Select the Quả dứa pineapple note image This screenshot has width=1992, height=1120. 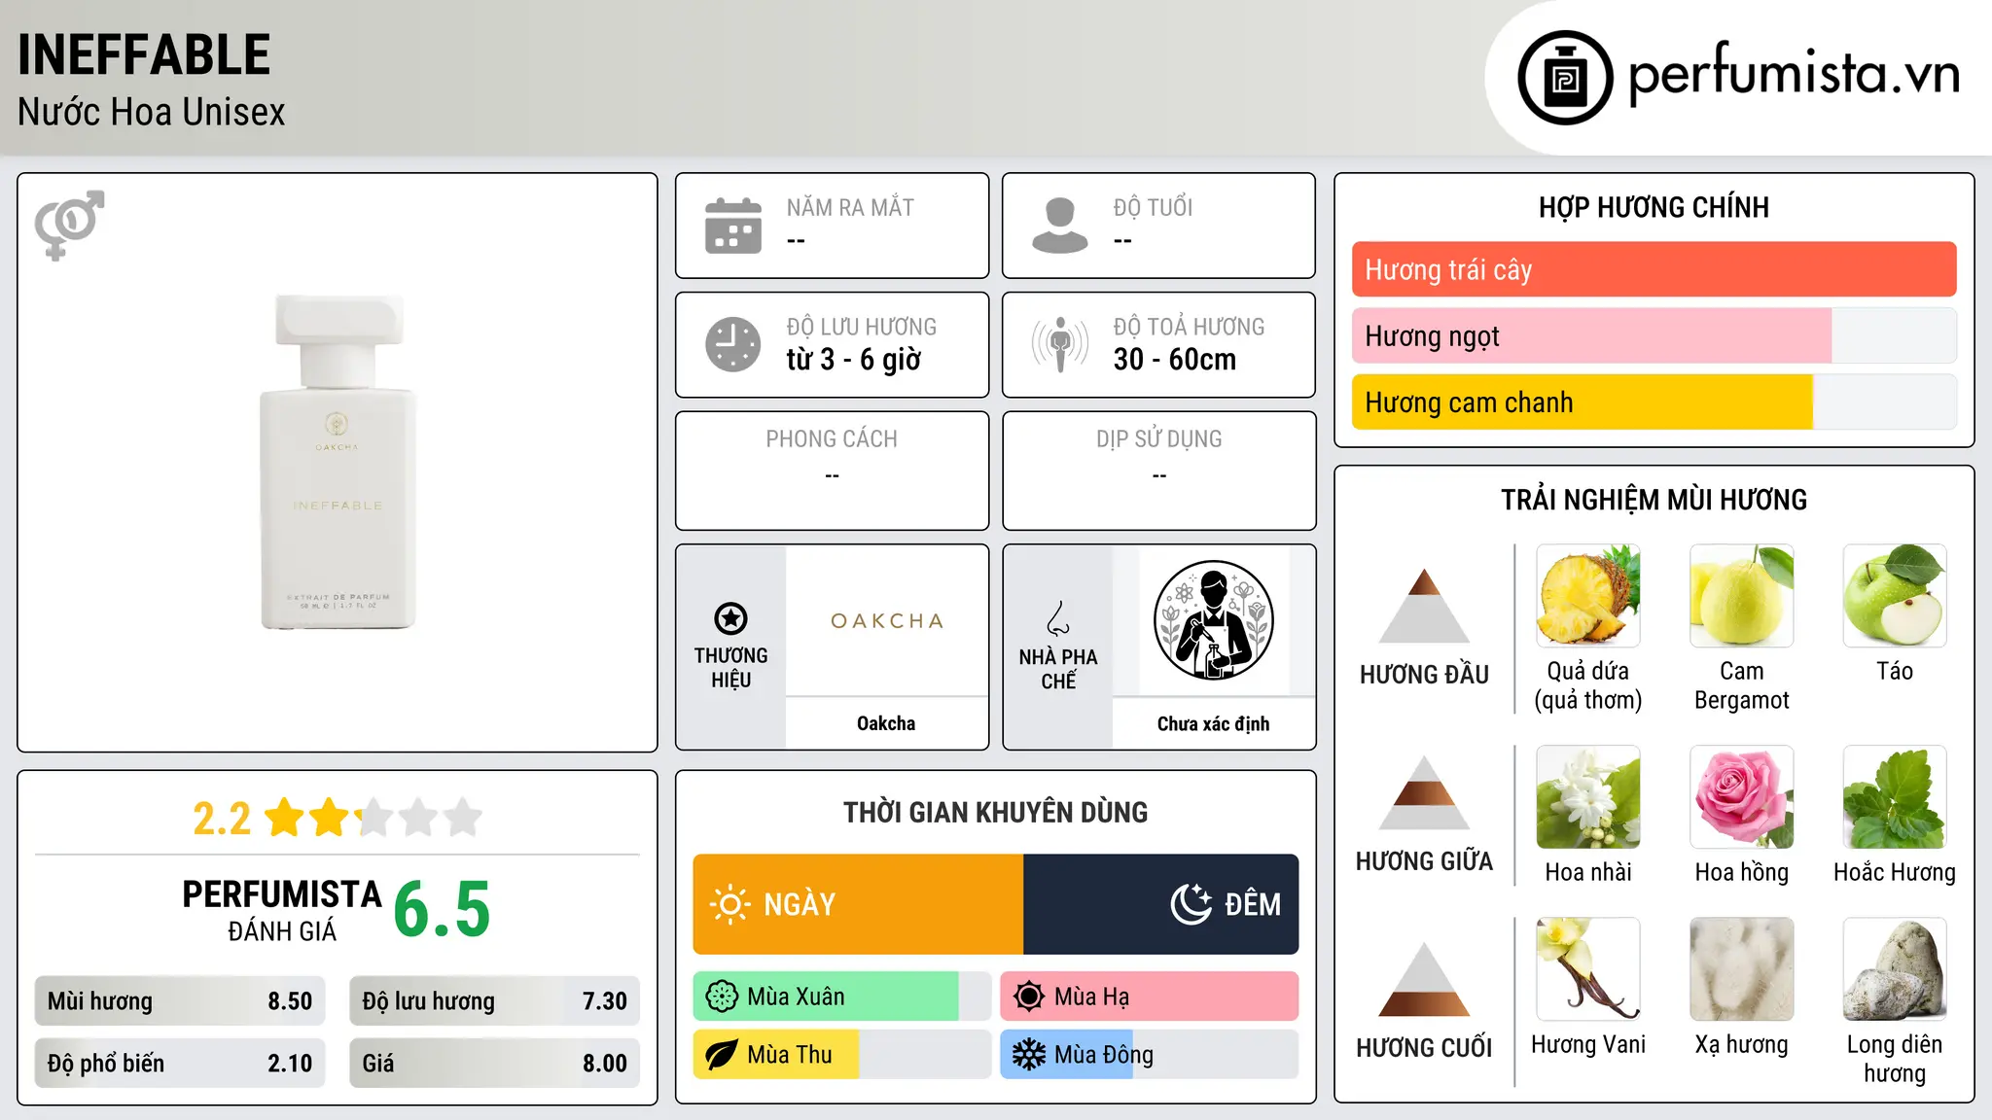point(1588,596)
